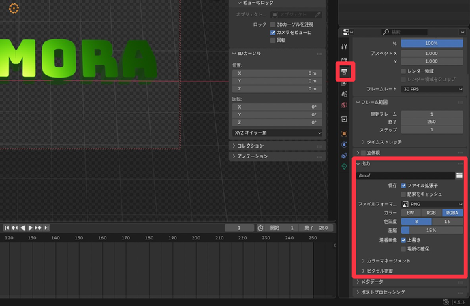This screenshot has width=470, height=306.
Task: Enable the 結果をキャッシュ checkbox
Action: coord(404,194)
